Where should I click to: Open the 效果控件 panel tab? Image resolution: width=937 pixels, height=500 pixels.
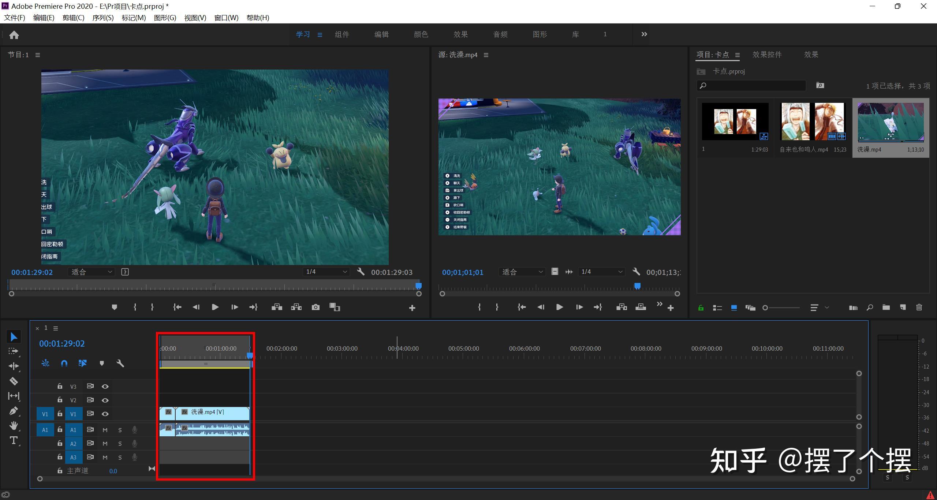(767, 55)
